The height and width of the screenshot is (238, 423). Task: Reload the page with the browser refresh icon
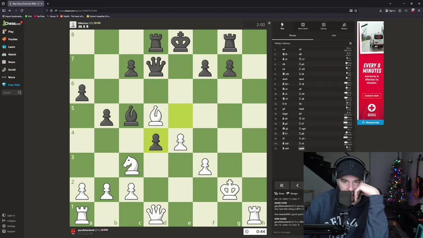pos(22,11)
